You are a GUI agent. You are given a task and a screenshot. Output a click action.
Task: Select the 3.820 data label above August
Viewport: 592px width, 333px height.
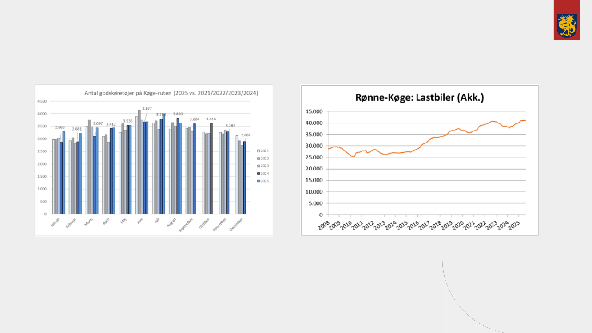[x=178, y=114]
